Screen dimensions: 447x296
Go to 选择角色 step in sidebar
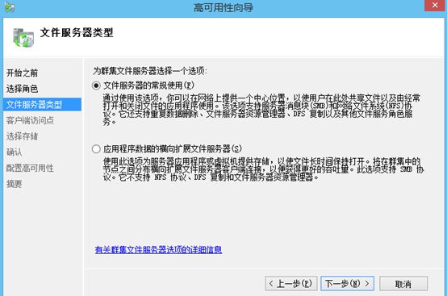click(x=22, y=89)
